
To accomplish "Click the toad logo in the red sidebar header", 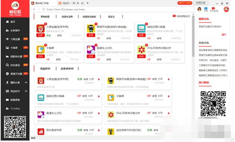I will [x=15, y=6].
